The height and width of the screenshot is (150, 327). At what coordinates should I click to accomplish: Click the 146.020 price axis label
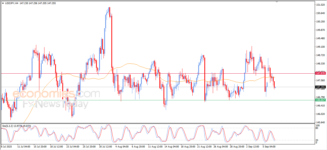pyautogui.click(x=320, y=114)
